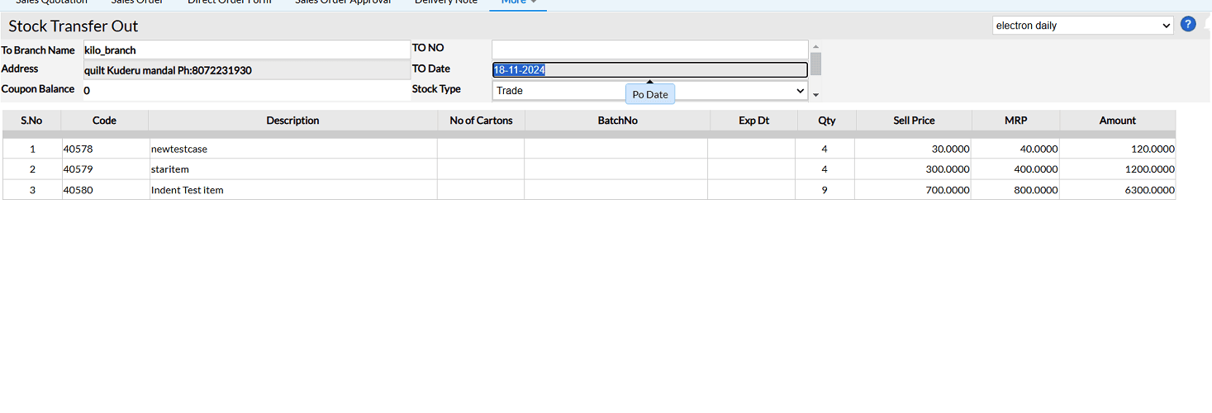Click the S.No column header
The height and width of the screenshot is (413, 1212).
31,121
